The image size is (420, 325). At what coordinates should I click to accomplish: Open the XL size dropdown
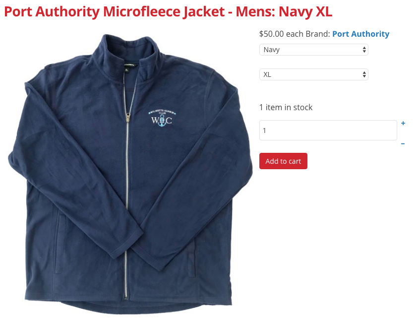click(314, 74)
